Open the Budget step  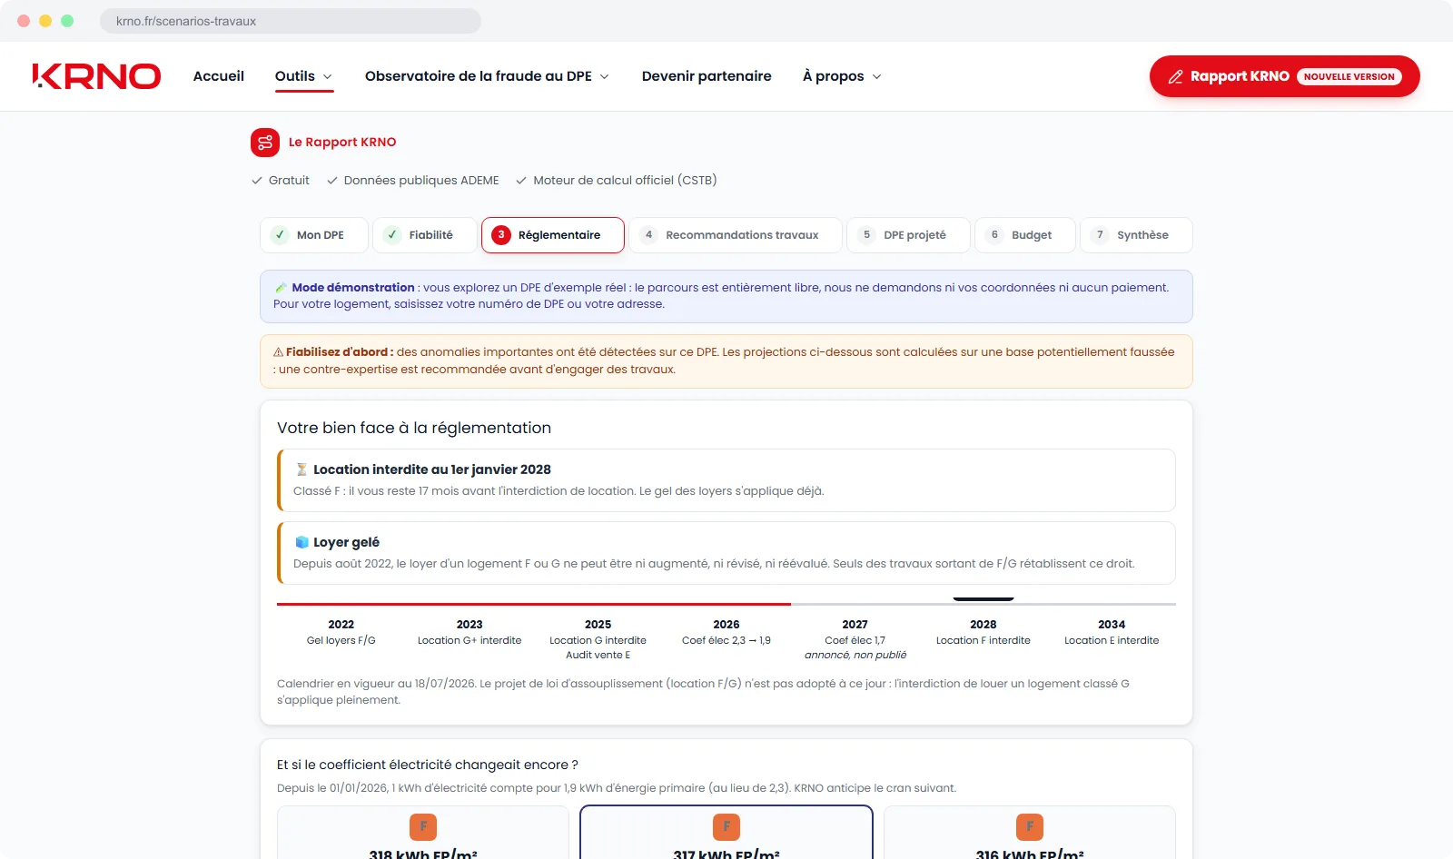click(x=1025, y=235)
